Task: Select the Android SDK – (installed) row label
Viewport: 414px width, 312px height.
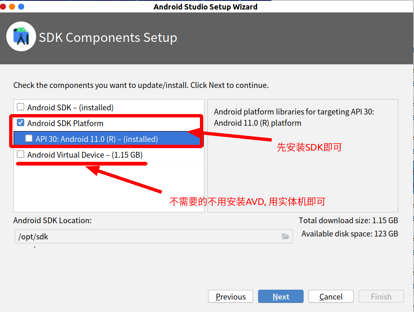Action: tap(70, 107)
